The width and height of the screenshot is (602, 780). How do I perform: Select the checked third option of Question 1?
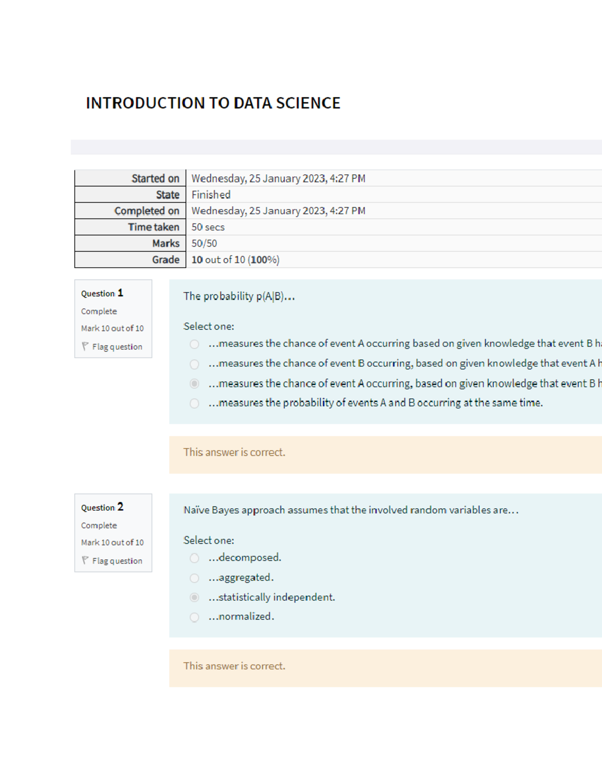(x=194, y=384)
